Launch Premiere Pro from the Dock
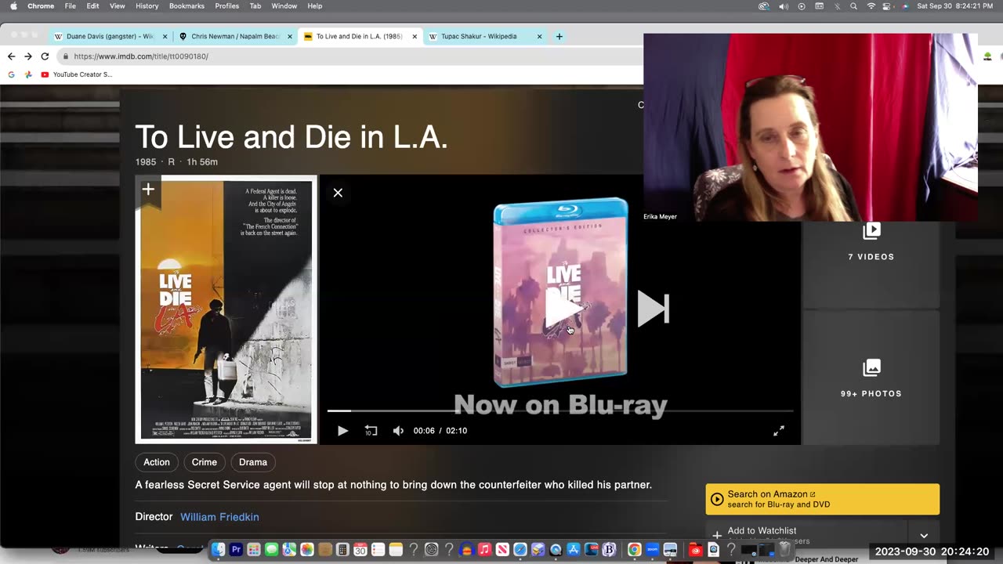 236,550
